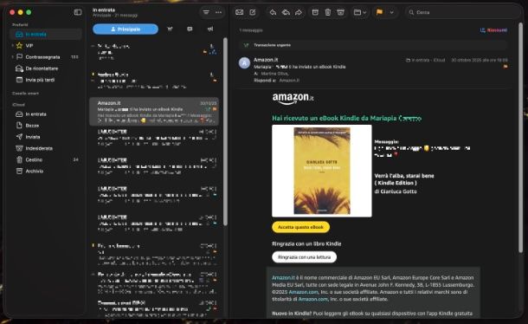This screenshot has width=528, height=324.
Task: Click the di Gianluca Gotto author text
Action: (x=396, y=191)
